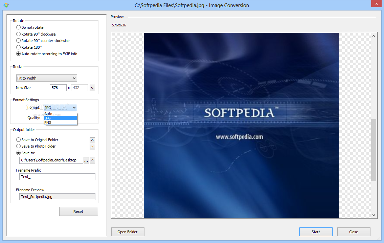This screenshot has width=384, height=243.
Task: Choose PNG from the format list
Action: pos(60,123)
